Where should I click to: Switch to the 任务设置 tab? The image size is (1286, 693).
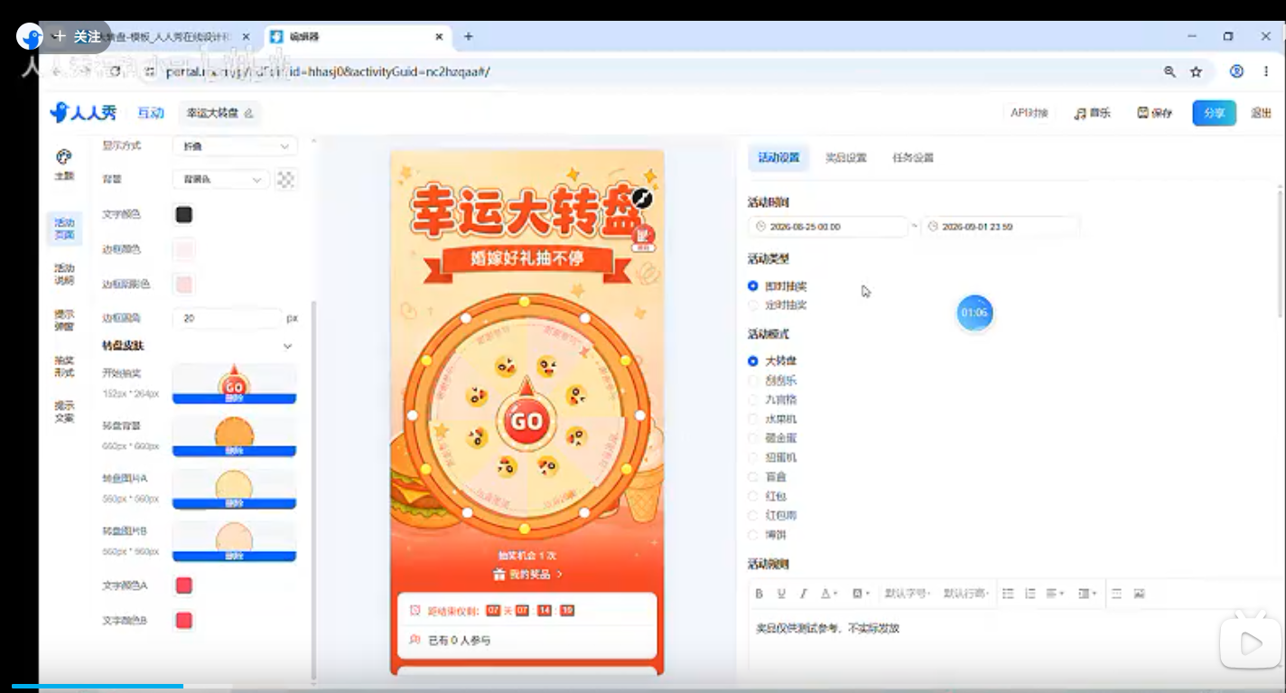913,157
